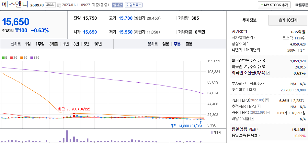Click the 코스닥 market badge
The image size is (308, 143).
pyautogui.click(x=50, y=5)
